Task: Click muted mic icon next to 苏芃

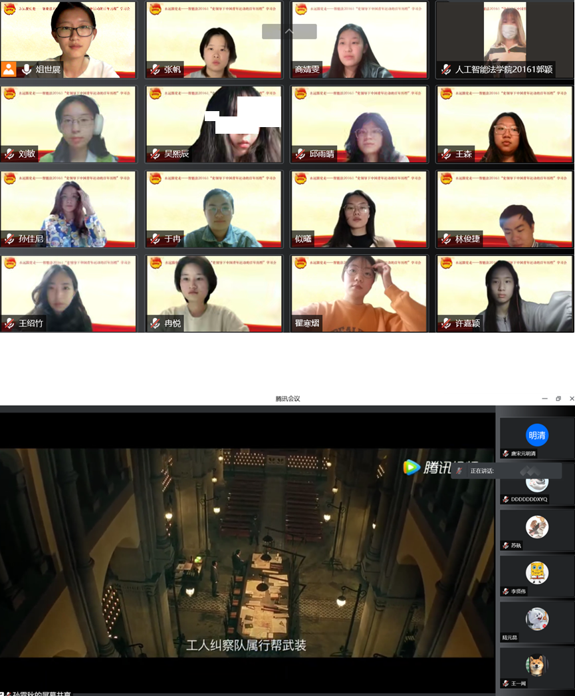Action: click(506, 546)
